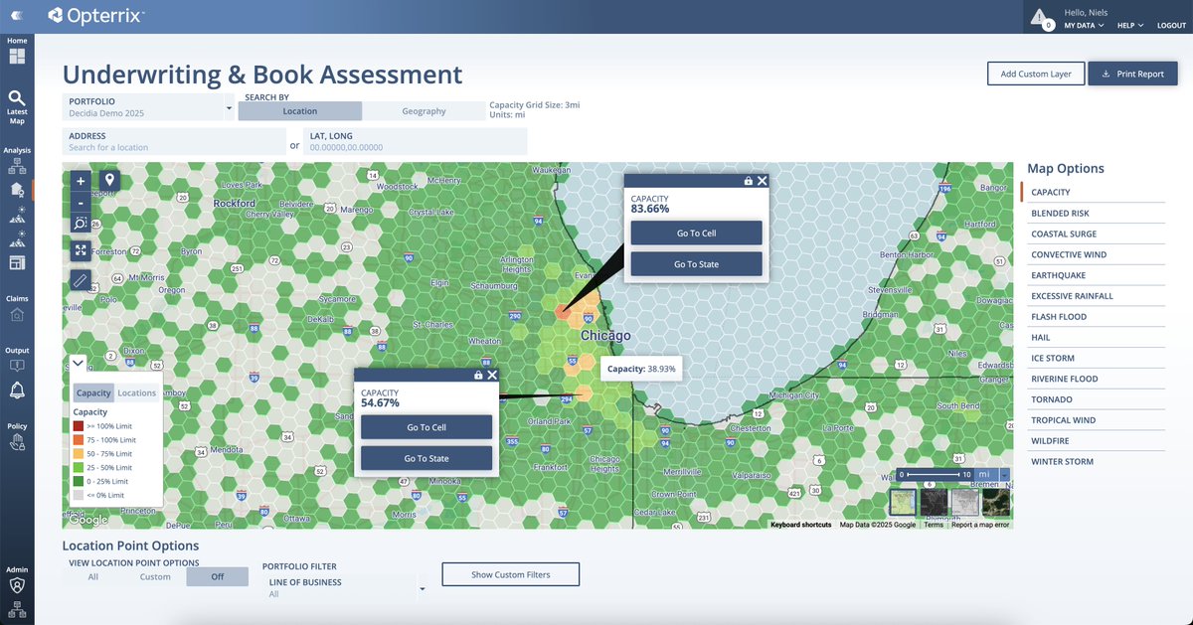The width and height of the screenshot is (1193, 625).
Task: Select the Locations legend tab
Action: [x=137, y=392]
